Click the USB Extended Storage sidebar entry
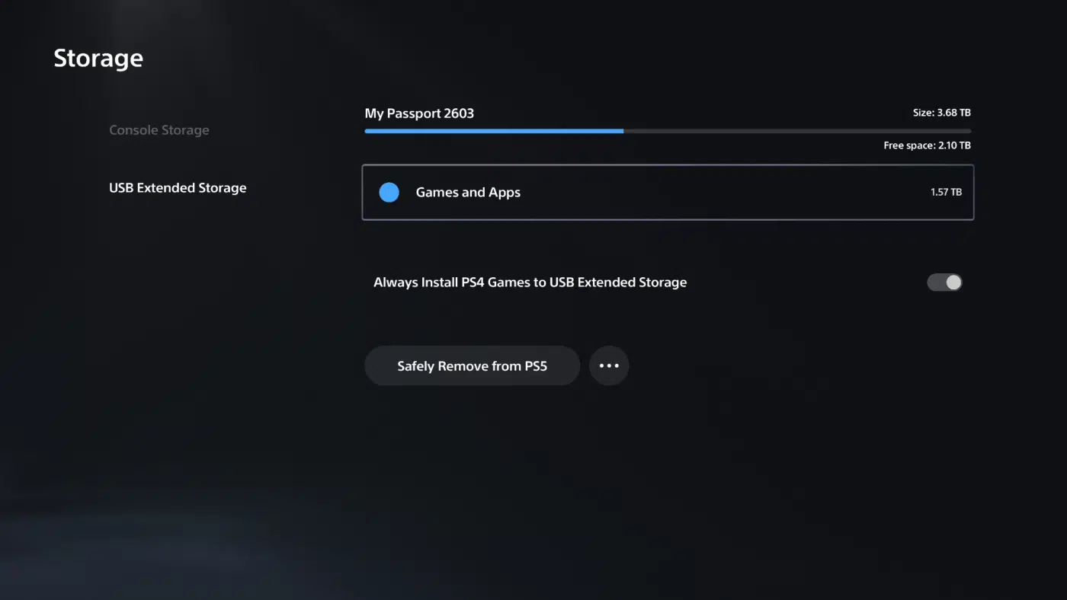This screenshot has width=1067, height=600. coord(178,187)
